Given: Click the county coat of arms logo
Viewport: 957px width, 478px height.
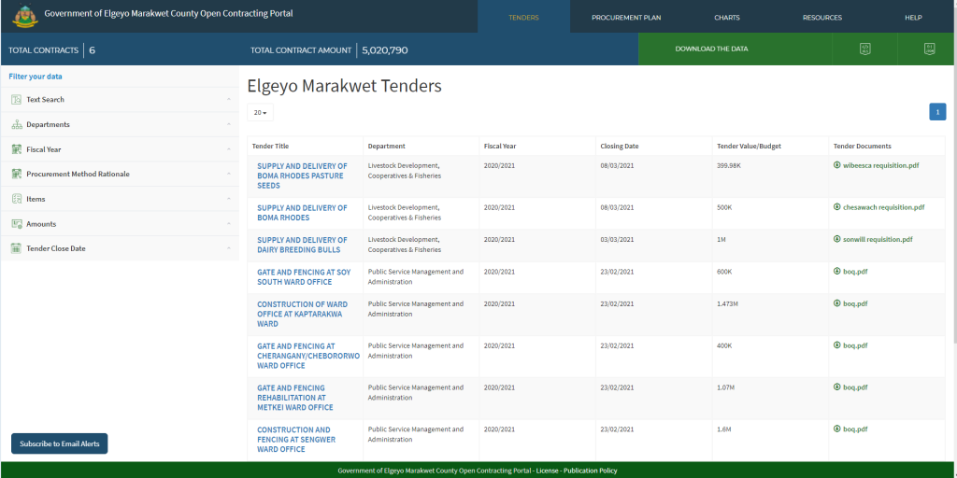Looking at the screenshot, I should tap(25, 15).
